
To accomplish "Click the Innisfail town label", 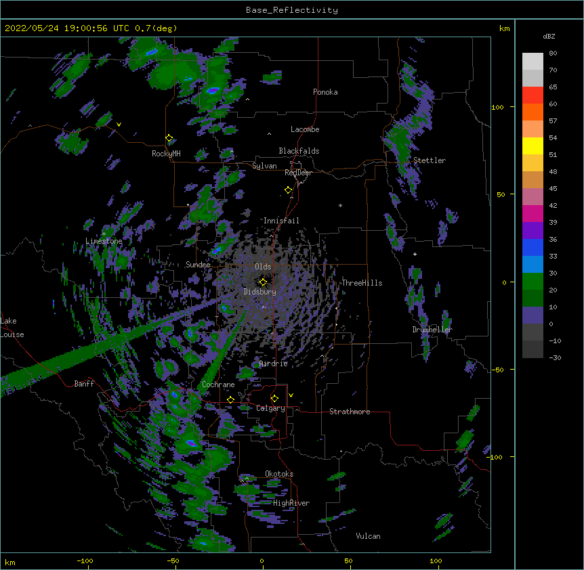I will click(281, 221).
